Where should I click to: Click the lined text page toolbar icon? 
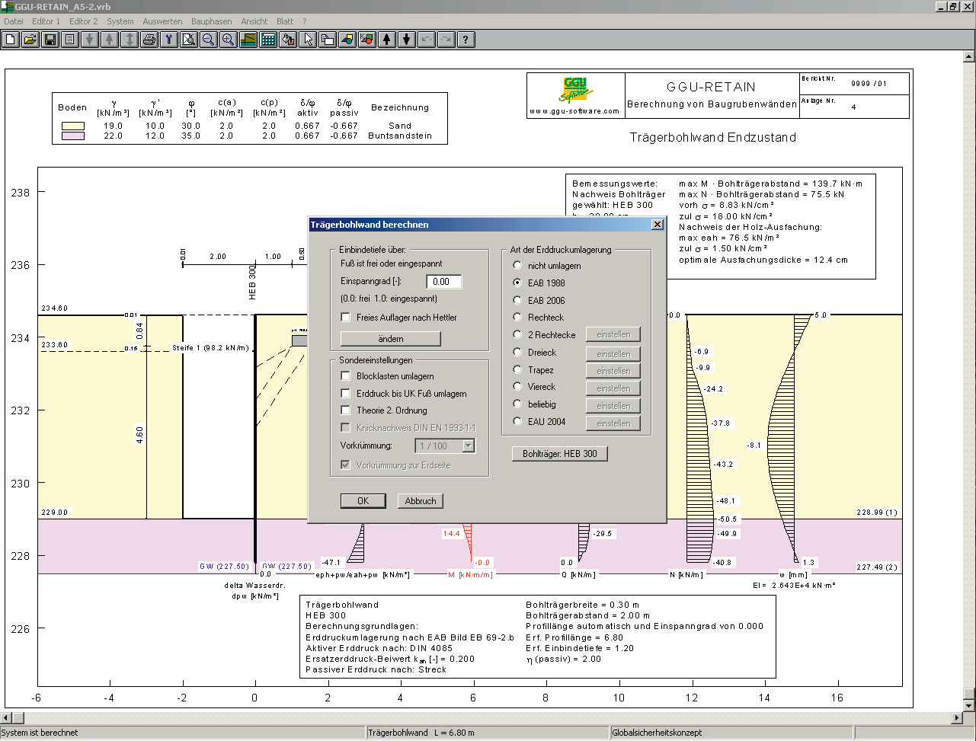pos(70,40)
